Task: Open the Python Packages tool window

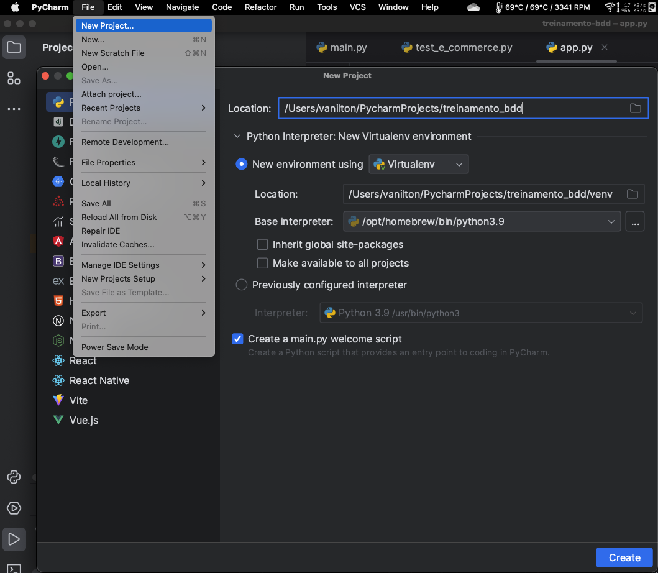Action: pyautogui.click(x=14, y=477)
